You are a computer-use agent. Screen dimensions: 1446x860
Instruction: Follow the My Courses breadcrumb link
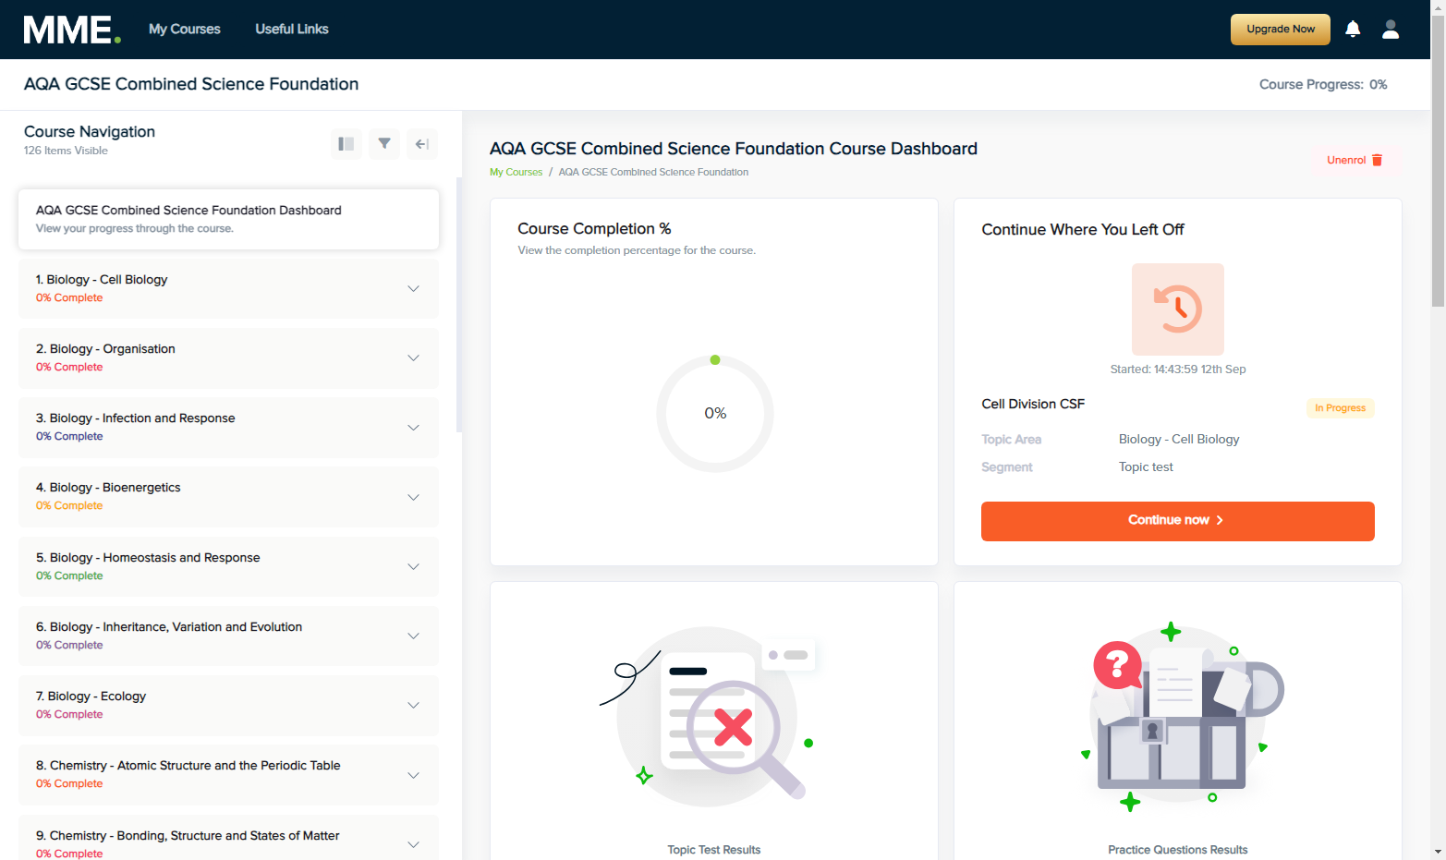point(516,172)
